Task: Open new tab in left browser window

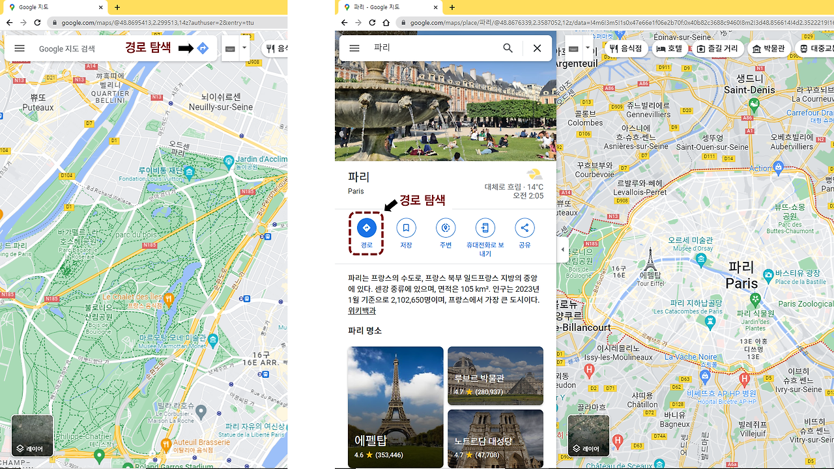Action: [x=117, y=7]
